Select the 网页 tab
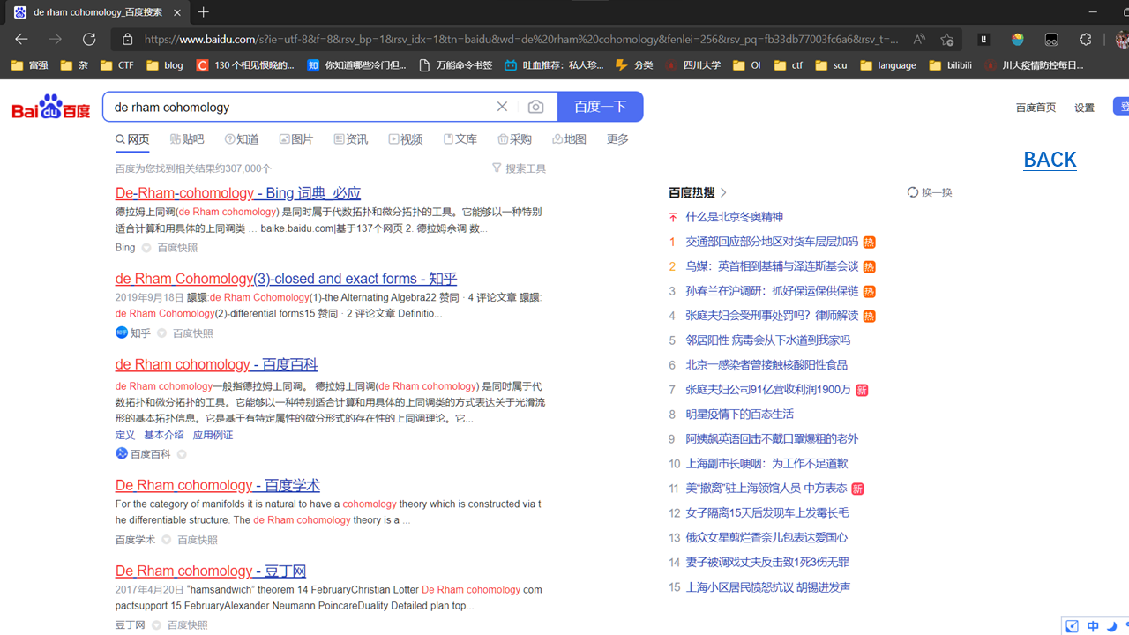Screen dimensions: 1129x635 (x=132, y=139)
